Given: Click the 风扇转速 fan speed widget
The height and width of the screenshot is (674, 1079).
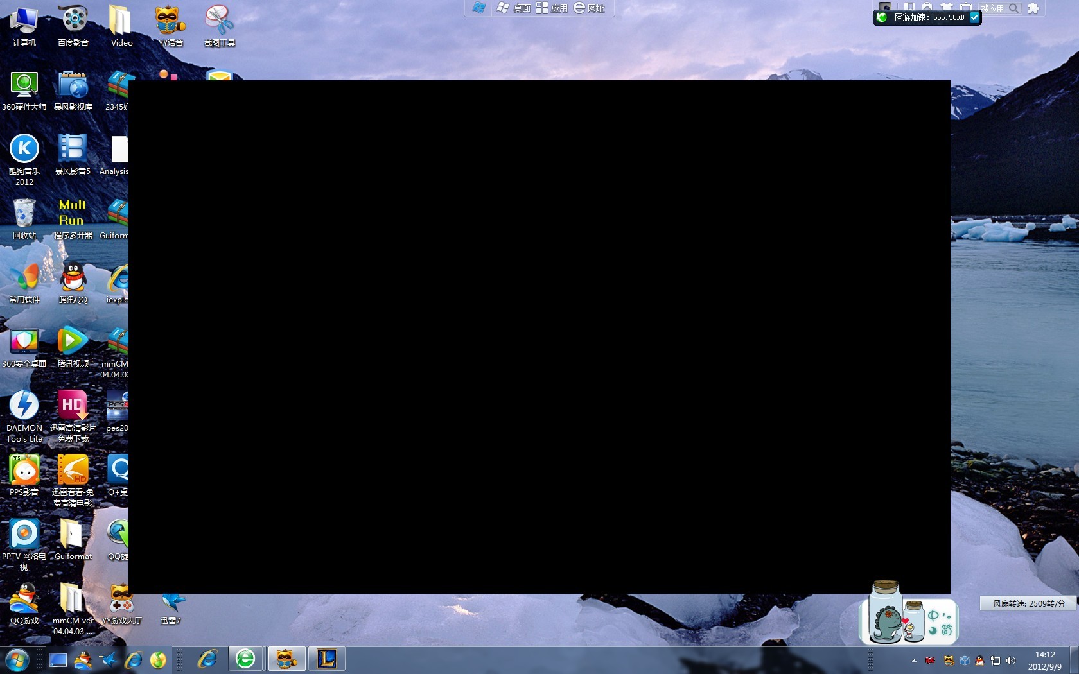Looking at the screenshot, I should pos(1028,603).
